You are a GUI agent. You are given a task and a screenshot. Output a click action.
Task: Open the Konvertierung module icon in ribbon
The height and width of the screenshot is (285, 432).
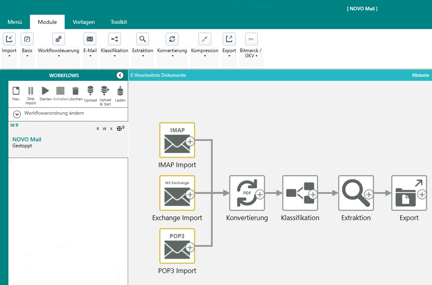172,39
